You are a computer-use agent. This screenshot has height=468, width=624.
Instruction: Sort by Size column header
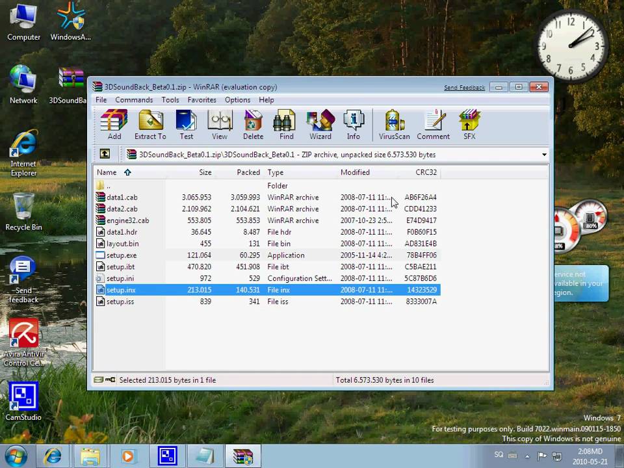190,172
